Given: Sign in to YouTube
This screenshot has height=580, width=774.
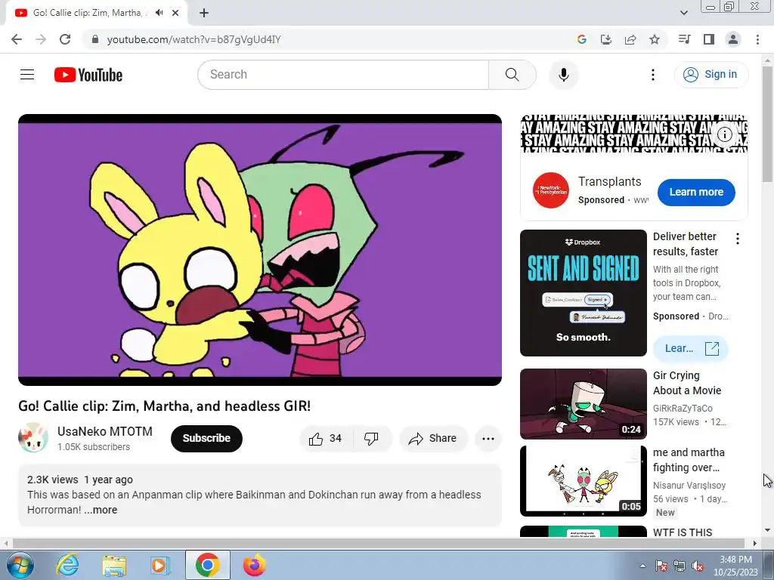Looking at the screenshot, I should 711,75.
